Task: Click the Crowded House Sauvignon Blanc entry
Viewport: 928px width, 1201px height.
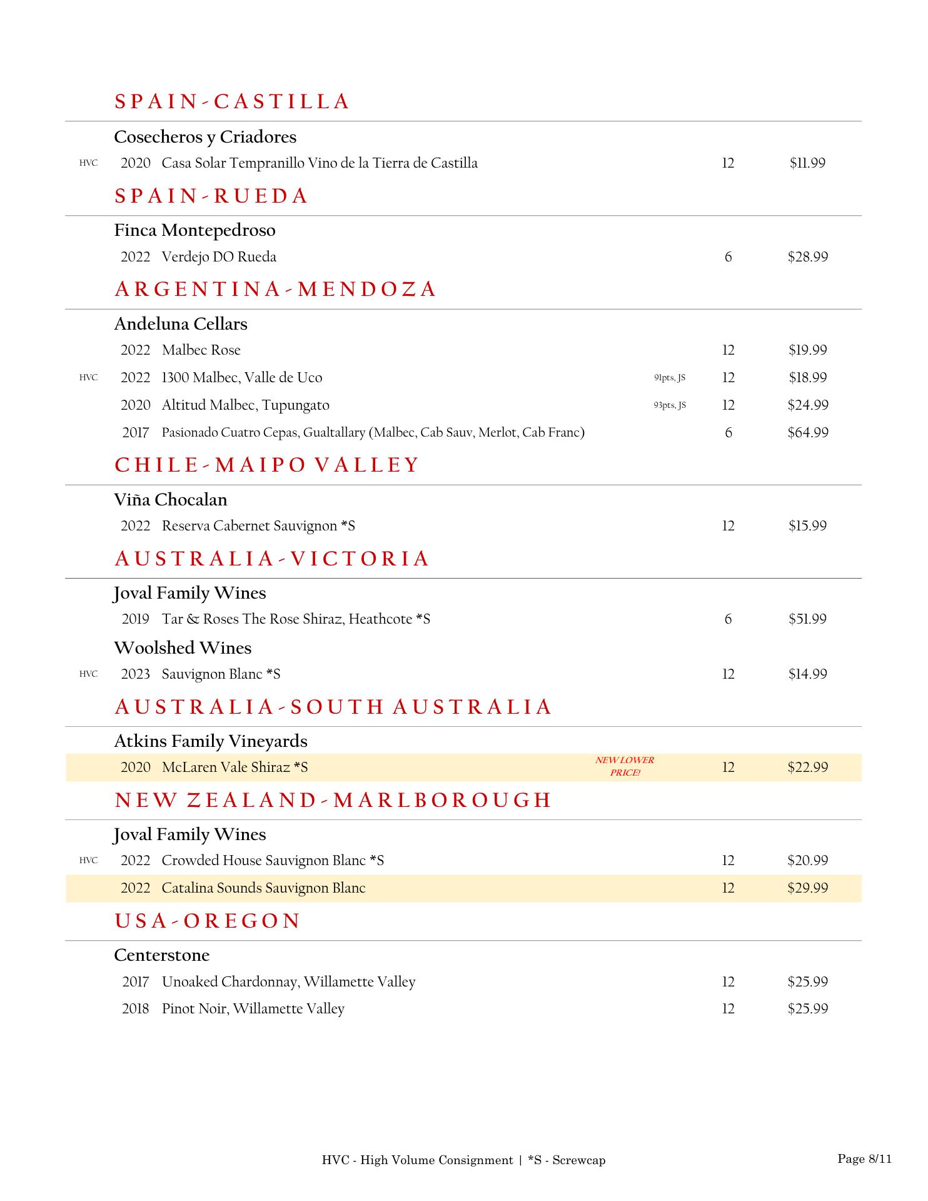Action: pyautogui.click(x=273, y=861)
